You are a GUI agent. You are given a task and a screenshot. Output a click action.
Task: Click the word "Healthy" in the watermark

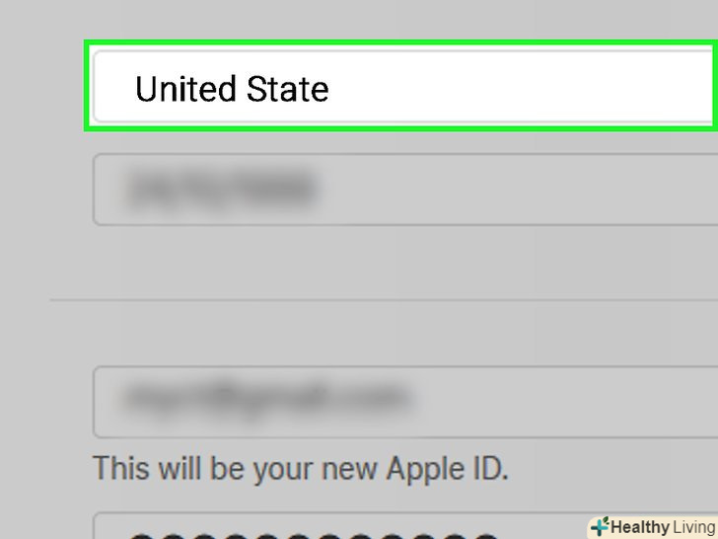click(x=640, y=527)
